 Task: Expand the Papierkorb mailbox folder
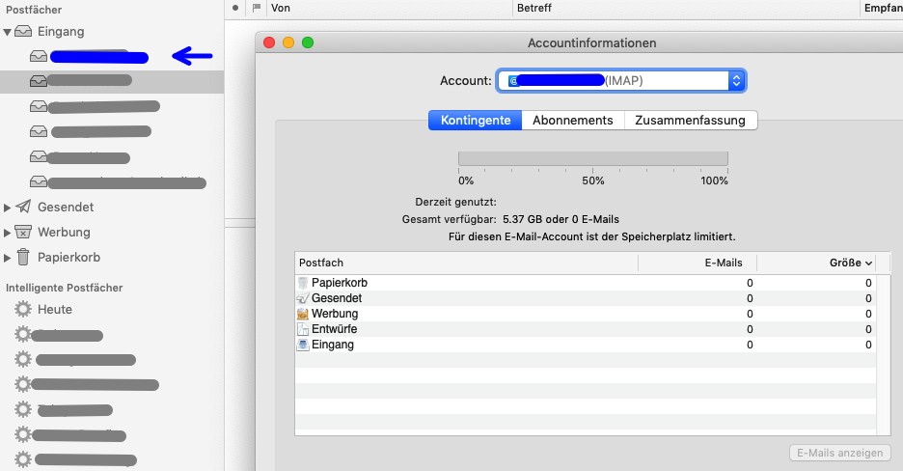tap(8, 258)
